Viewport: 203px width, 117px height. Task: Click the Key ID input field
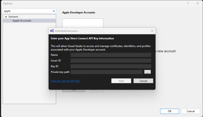tap(111, 66)
